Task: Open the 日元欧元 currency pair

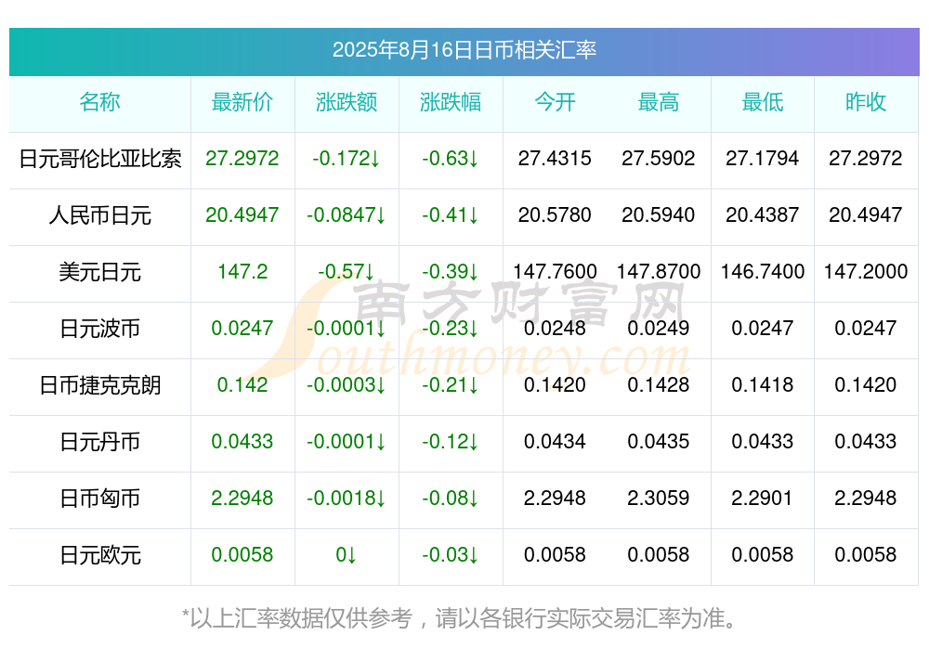Action: click(x=100, y=555)
